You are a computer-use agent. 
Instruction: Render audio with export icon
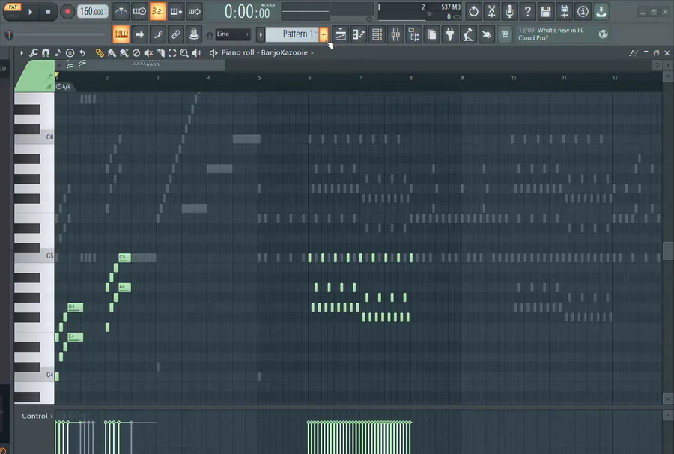(x=565, y=11)
